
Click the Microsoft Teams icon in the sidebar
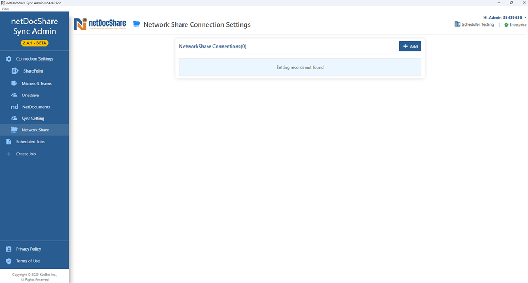(15, 83)
